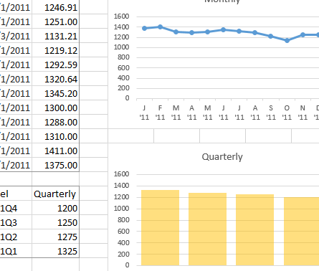Select the quarterly value 1325 cell

tap(55, 251)
